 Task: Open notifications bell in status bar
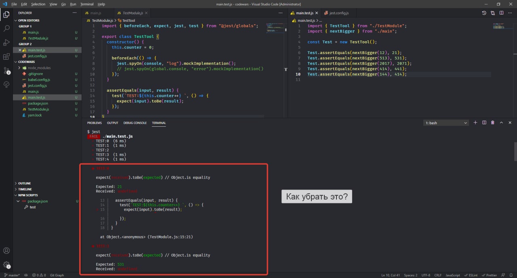[x=511, y=275]
